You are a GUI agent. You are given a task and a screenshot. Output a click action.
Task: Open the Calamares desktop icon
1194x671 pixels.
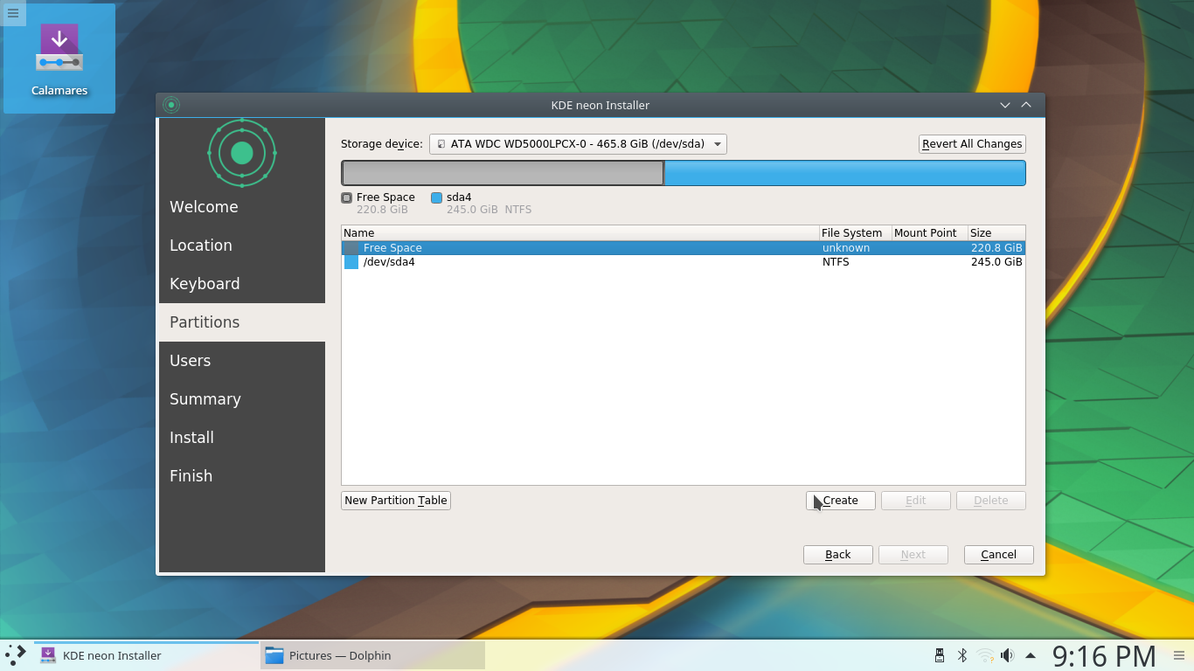click(x=59, y=59)
